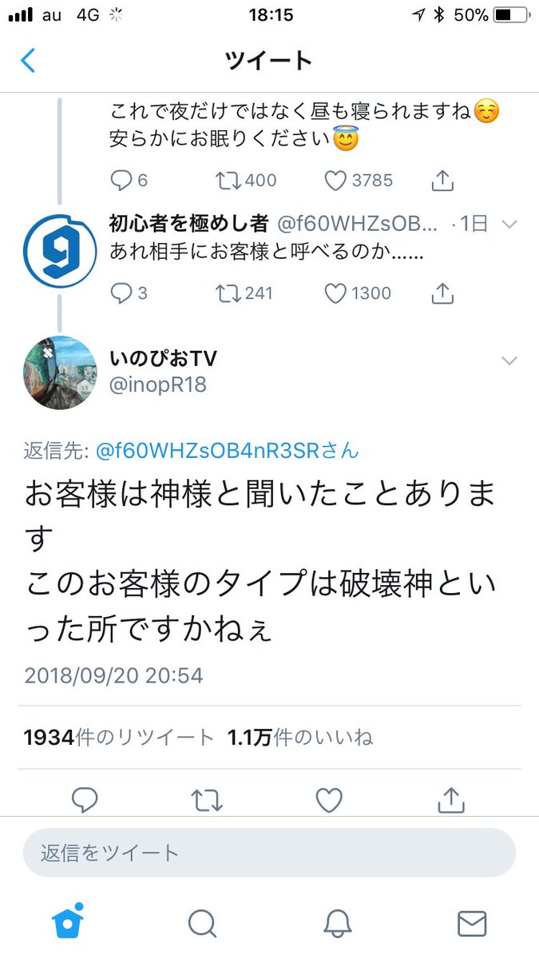Switch to the Search tab

pos(202,924)
